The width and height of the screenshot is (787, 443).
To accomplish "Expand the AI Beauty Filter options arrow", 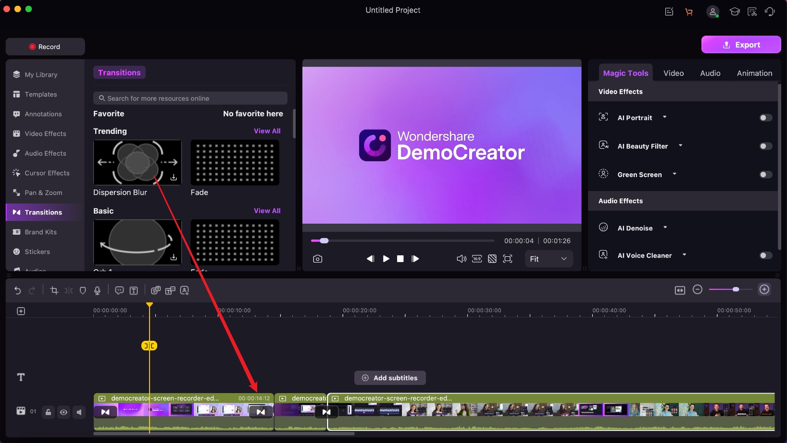I will click(680, 145).
